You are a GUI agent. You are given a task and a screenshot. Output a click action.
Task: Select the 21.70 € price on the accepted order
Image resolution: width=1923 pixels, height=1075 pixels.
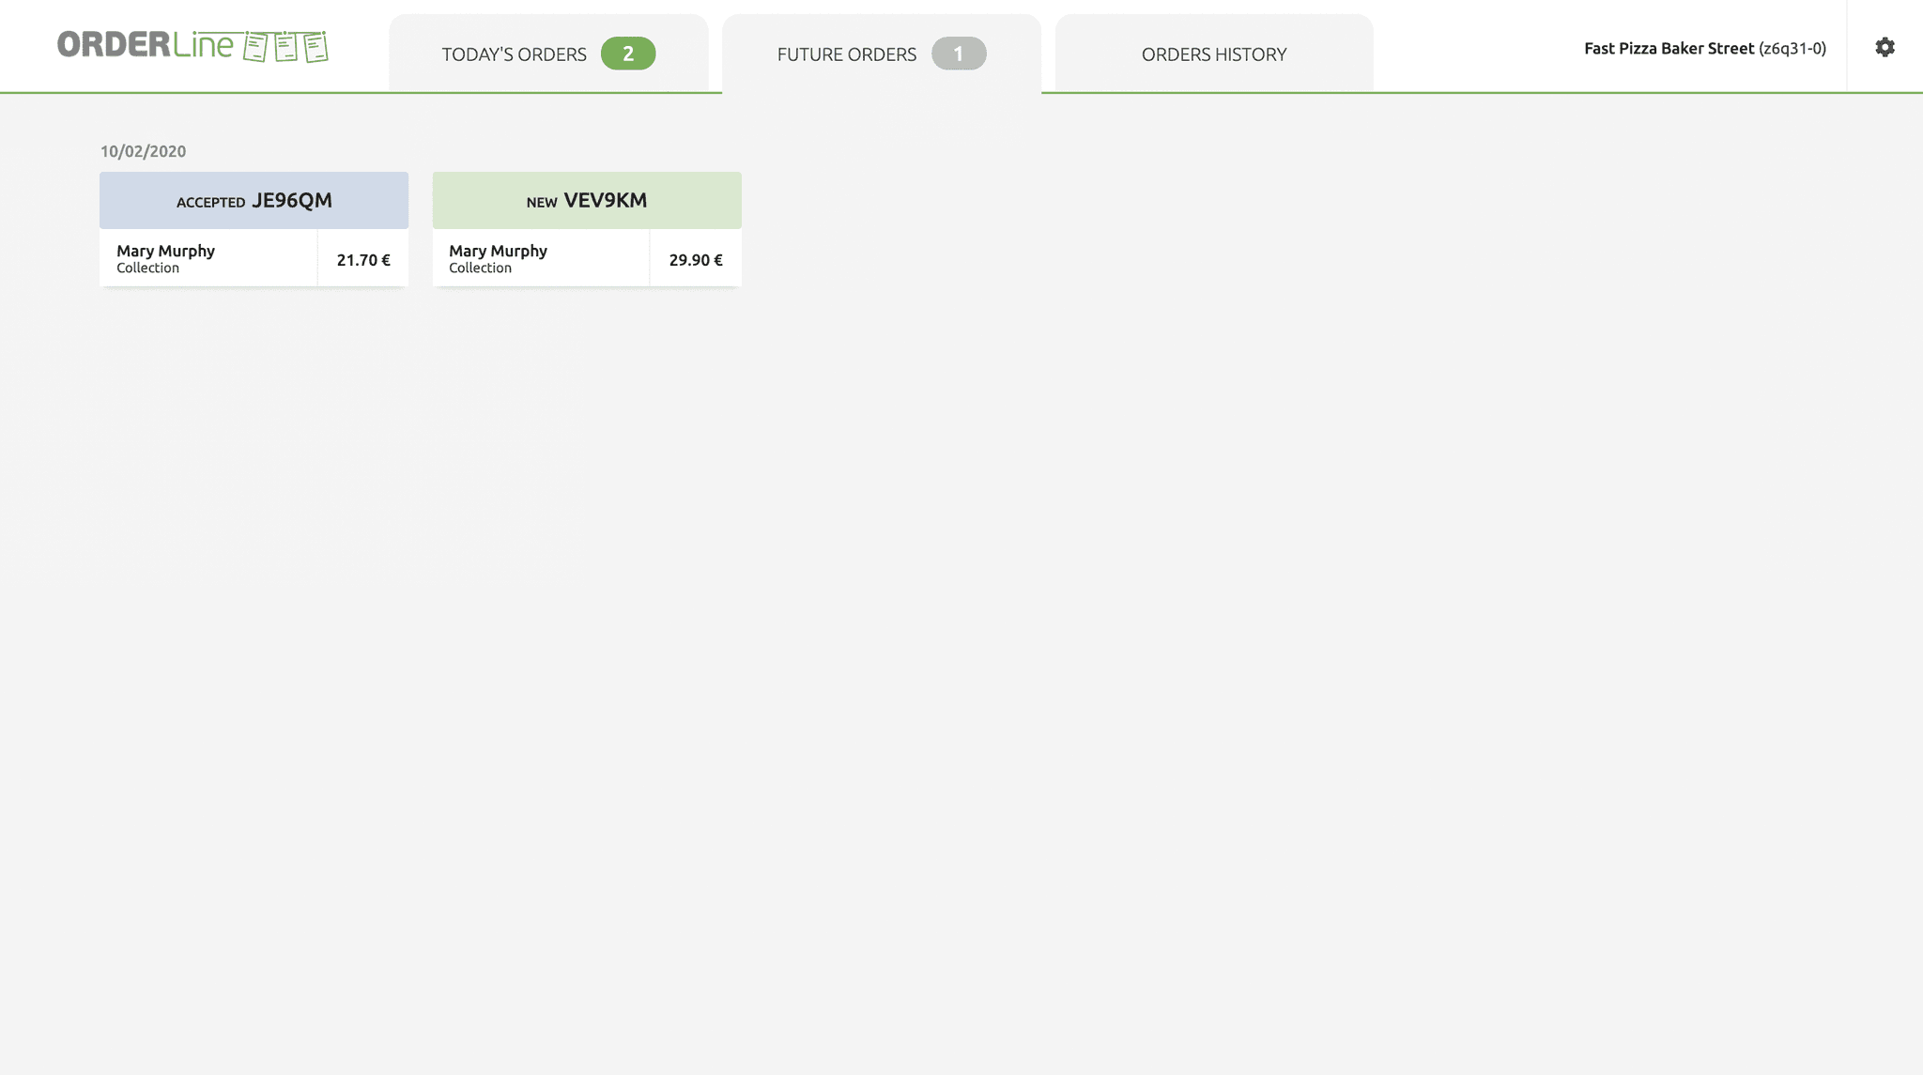pos(362,260)
